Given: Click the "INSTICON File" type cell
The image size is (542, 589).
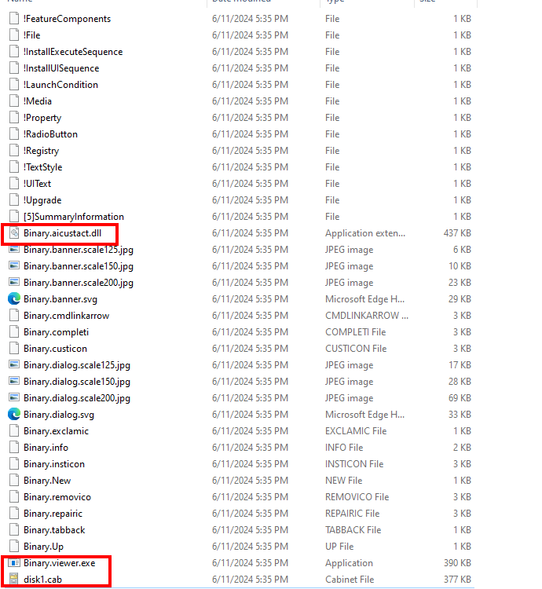Looking at the screenshot, I should 354,464.
